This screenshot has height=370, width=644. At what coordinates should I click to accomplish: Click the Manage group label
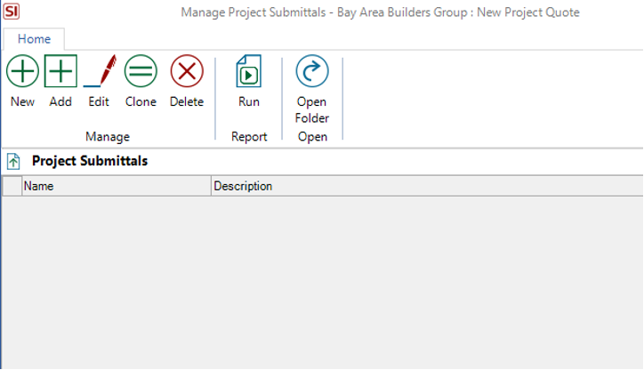pyautogui.click(x=108, y=137)
